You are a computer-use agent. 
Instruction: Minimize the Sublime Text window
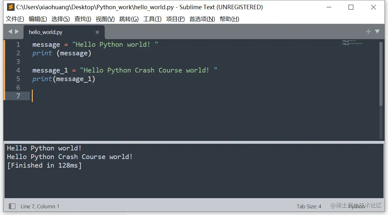click(x=328, y=7)
